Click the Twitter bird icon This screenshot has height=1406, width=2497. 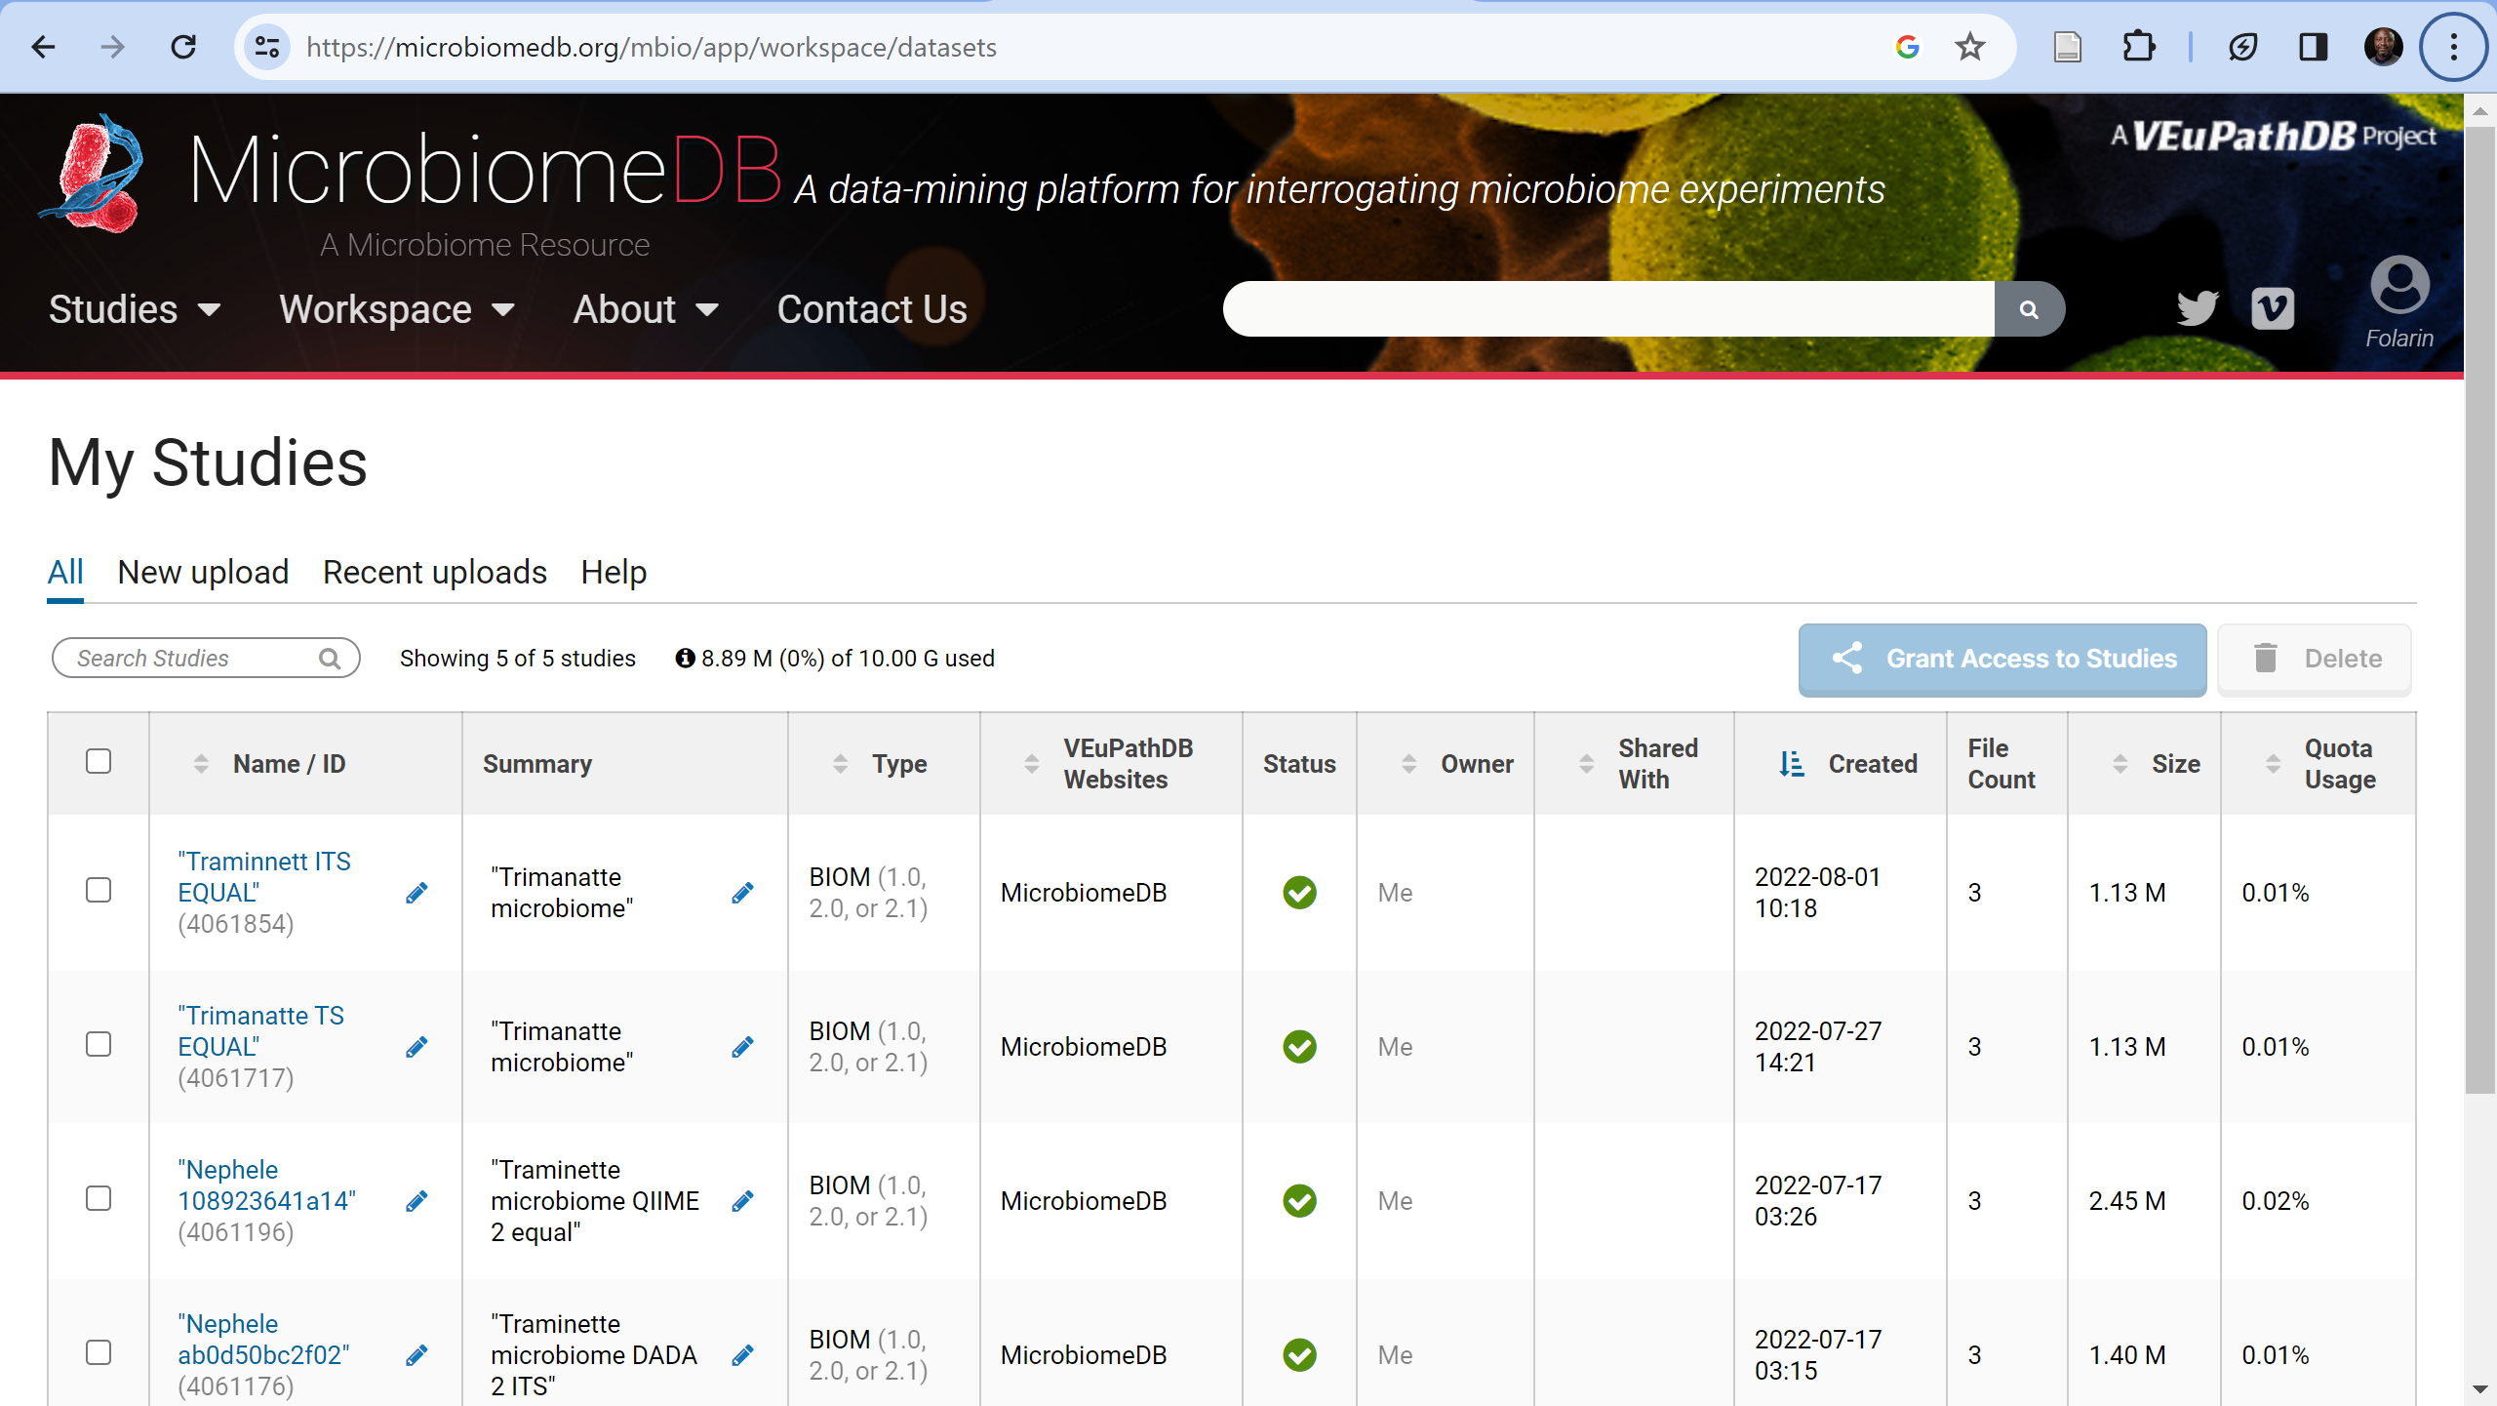[2197, 309]
